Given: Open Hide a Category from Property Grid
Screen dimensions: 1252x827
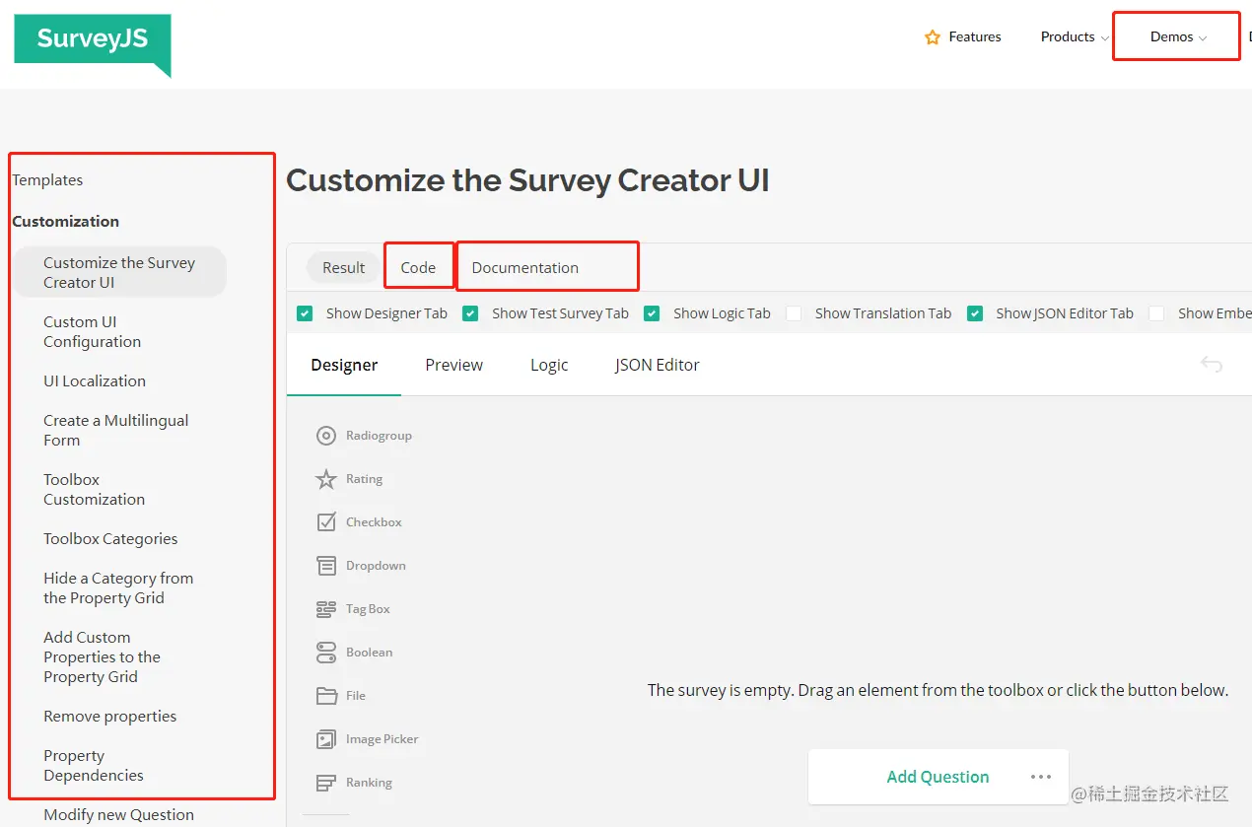Looking at the screenshot, I should [x=118, y=588].
